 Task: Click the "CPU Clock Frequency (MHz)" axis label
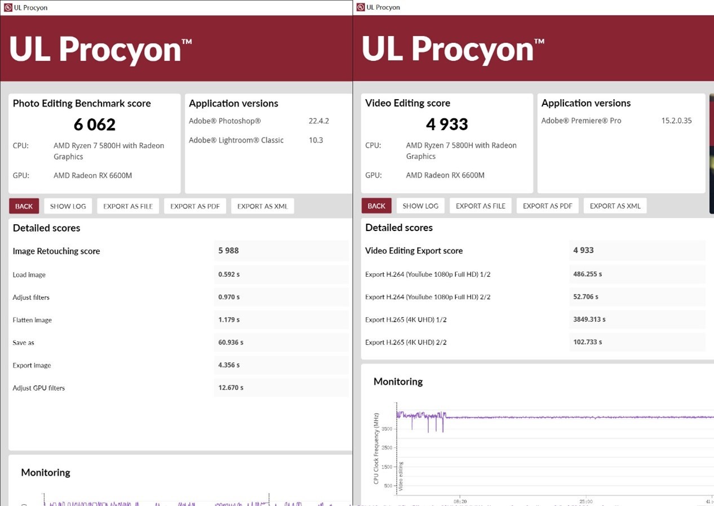click(x=376, y=449)
